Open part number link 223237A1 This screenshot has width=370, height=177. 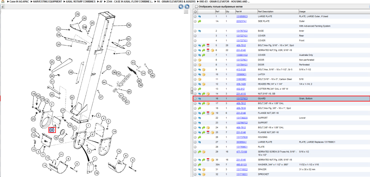[x=241, y=21]
